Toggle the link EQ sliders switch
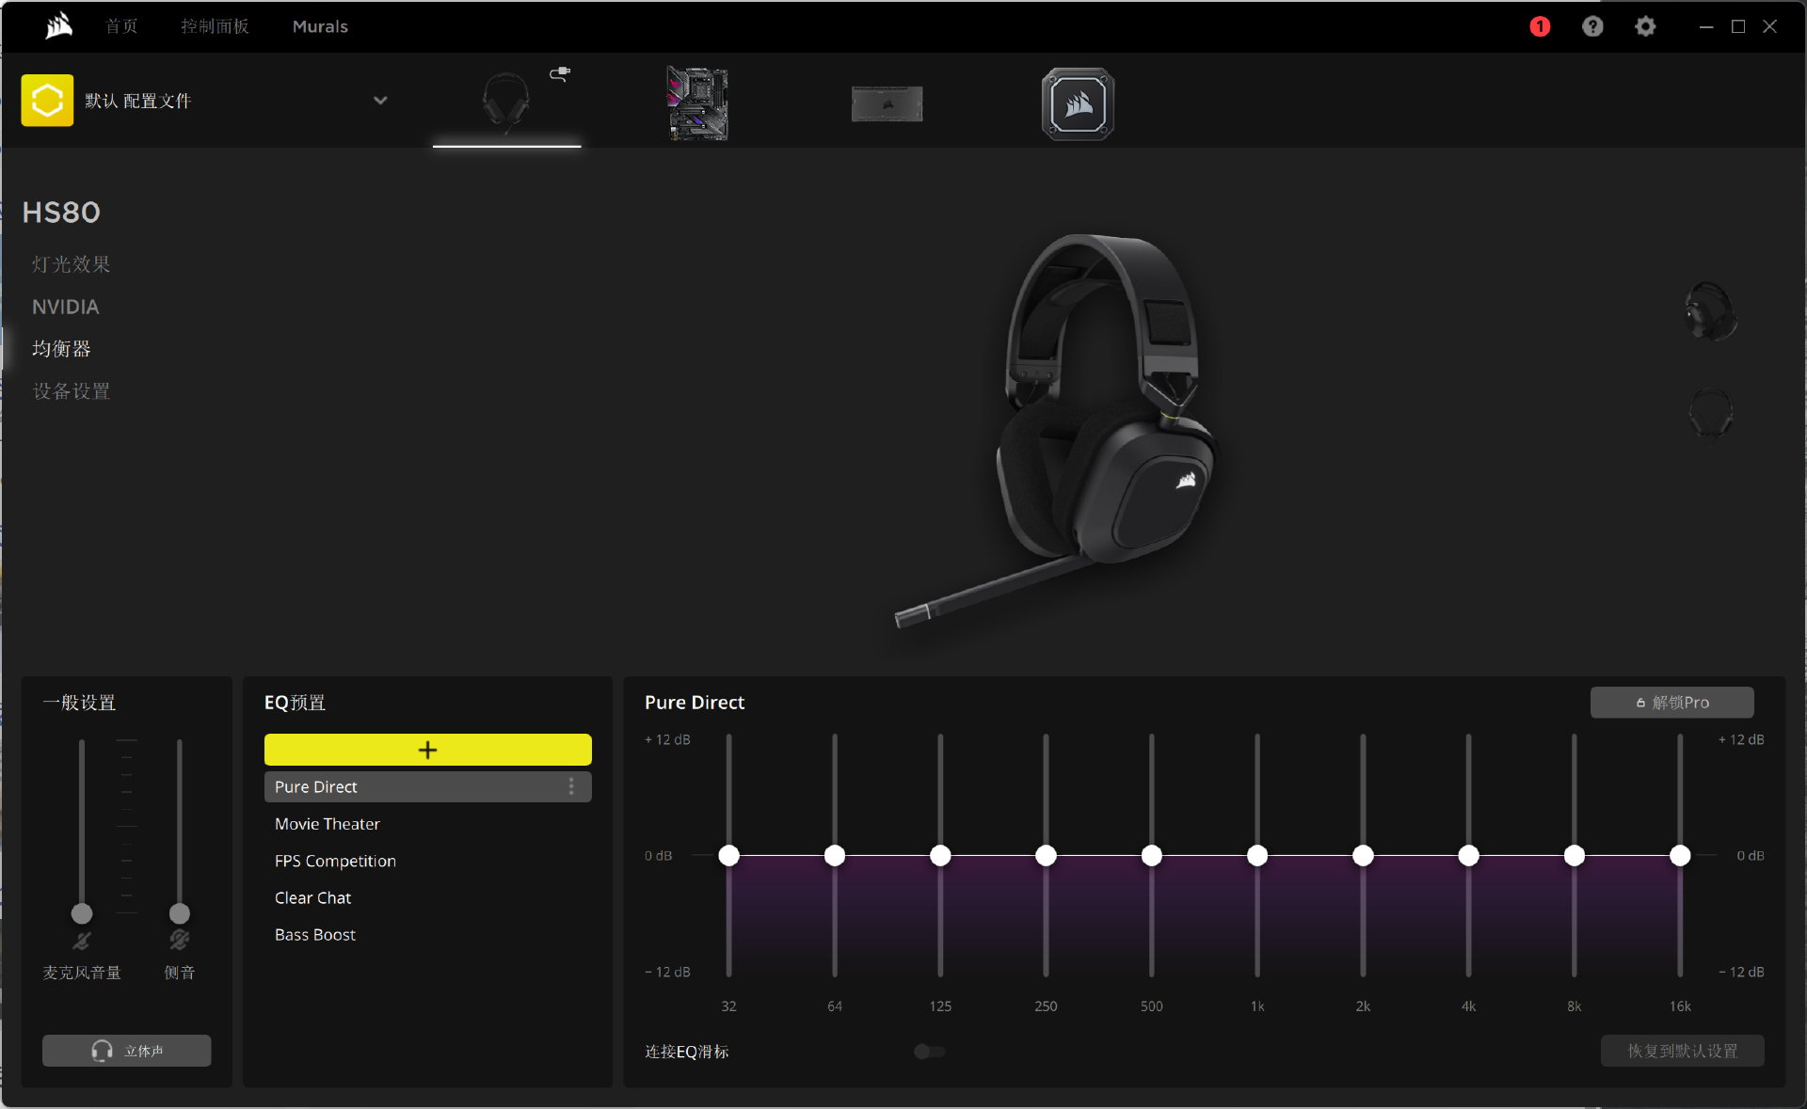This screenshot has height=1109, width=1807. pyautogui.click(x=929, y=1052)
